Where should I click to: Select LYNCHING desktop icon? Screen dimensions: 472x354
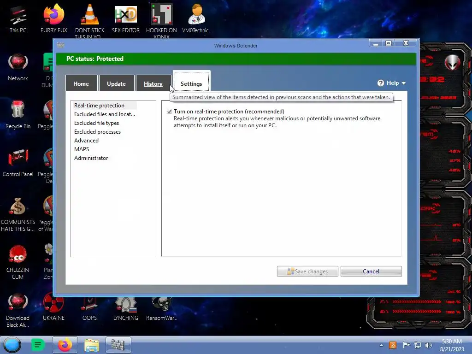click(126, 309)
